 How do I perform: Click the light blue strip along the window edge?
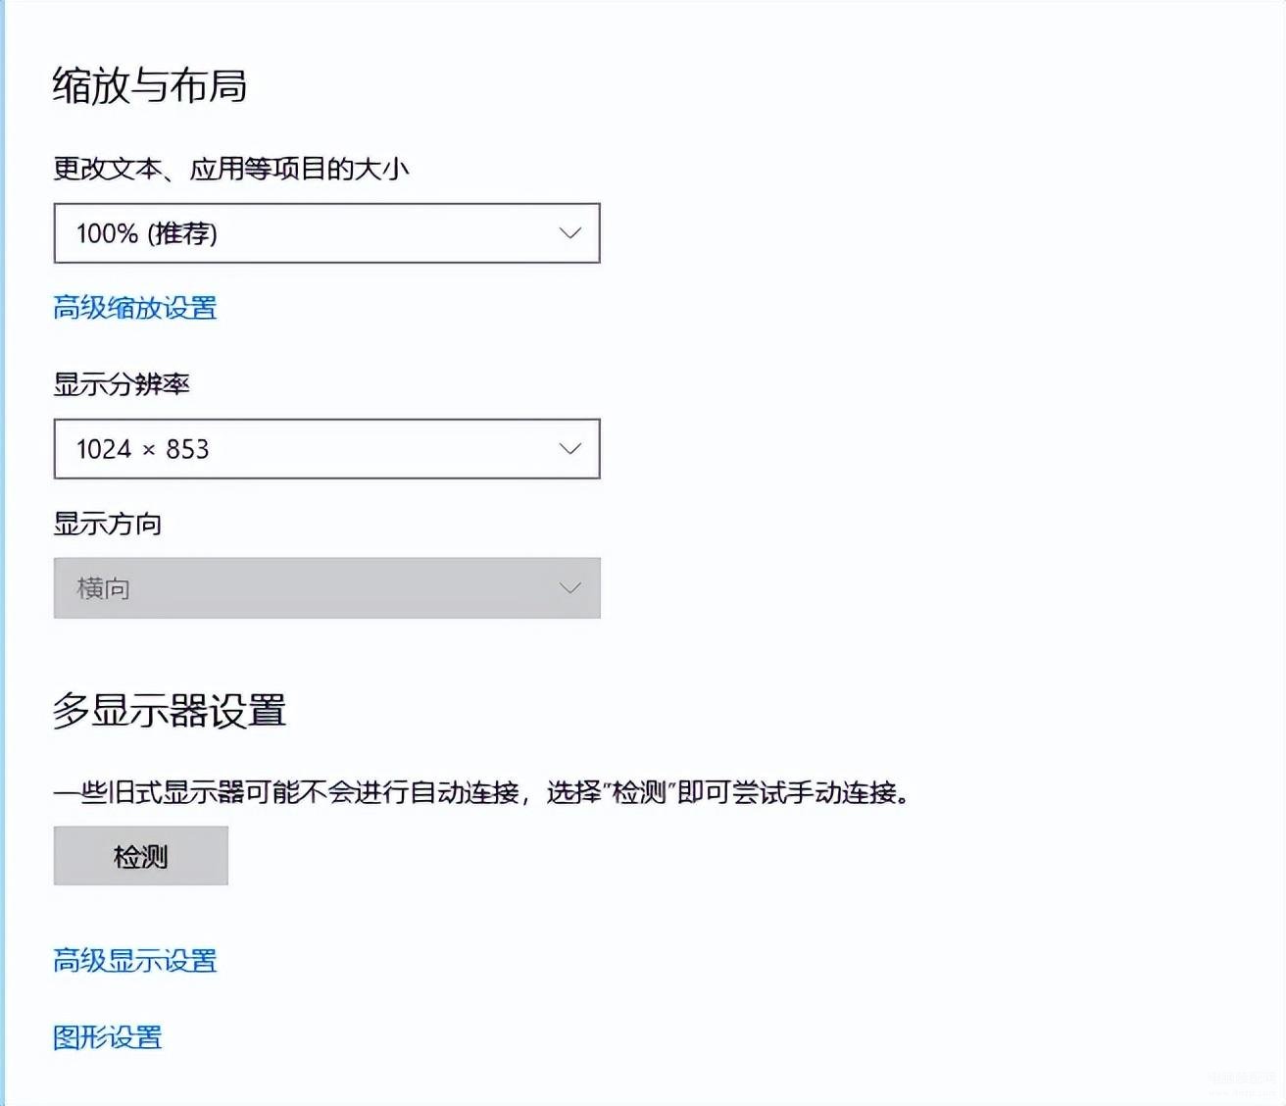[x=3, y=553]
